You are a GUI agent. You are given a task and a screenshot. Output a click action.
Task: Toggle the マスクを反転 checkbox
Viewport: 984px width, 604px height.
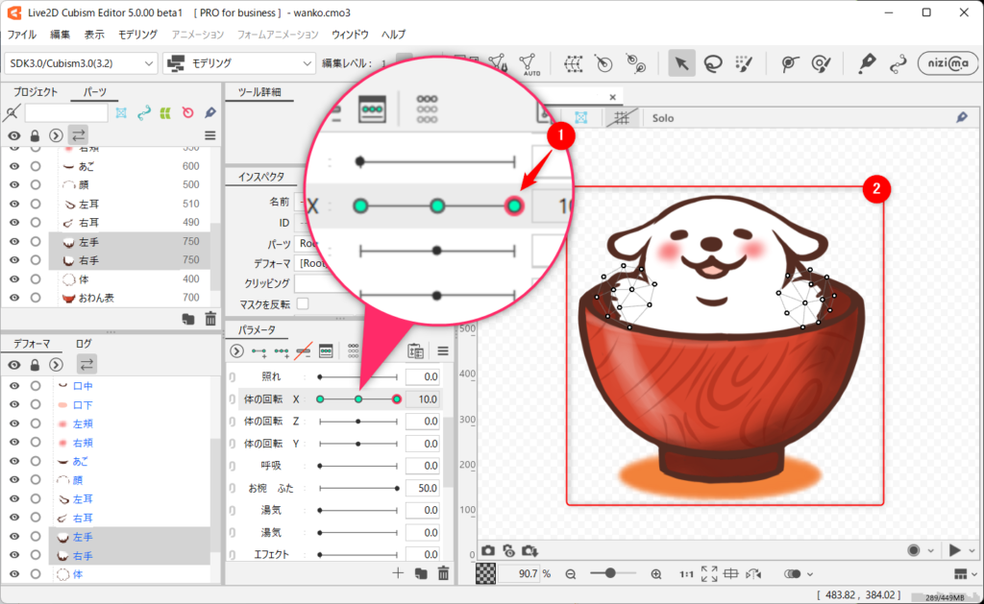303,304
